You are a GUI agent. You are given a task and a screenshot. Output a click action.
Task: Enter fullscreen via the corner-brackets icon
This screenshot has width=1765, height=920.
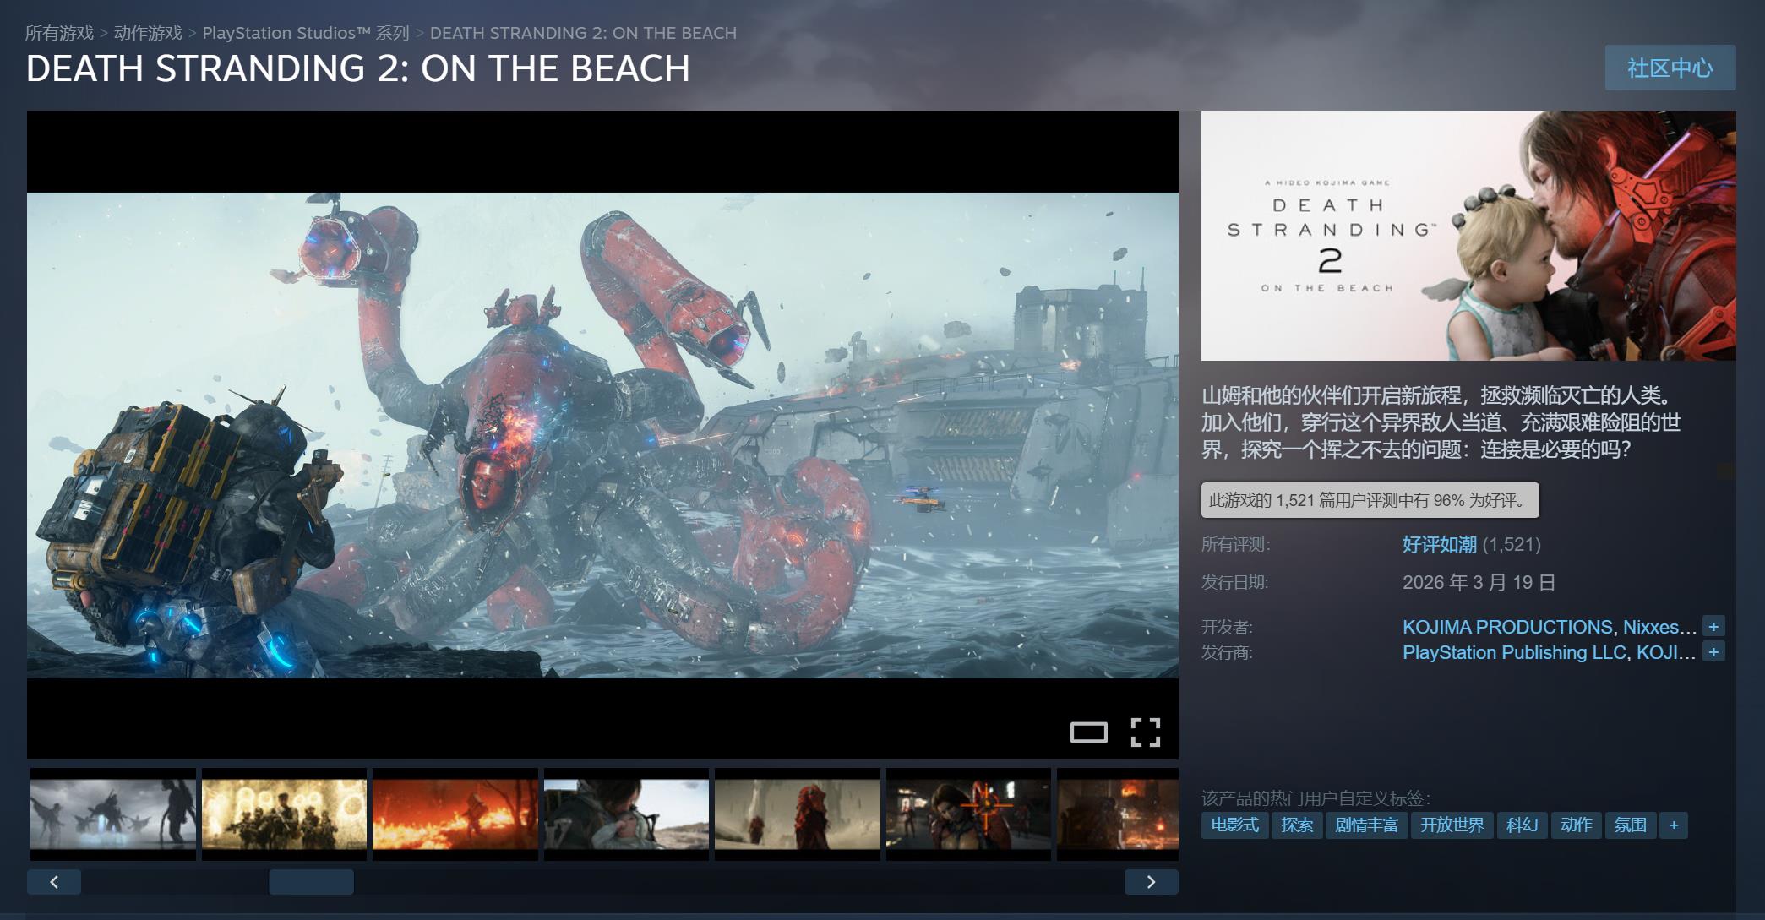(x=1145, y=732)
